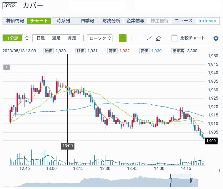Click the right range slider handle

coord(192,181)
